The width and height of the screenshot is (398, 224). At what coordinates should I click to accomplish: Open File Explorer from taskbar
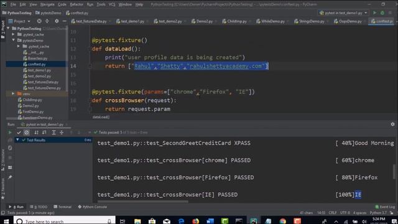[x=137, y=221]
